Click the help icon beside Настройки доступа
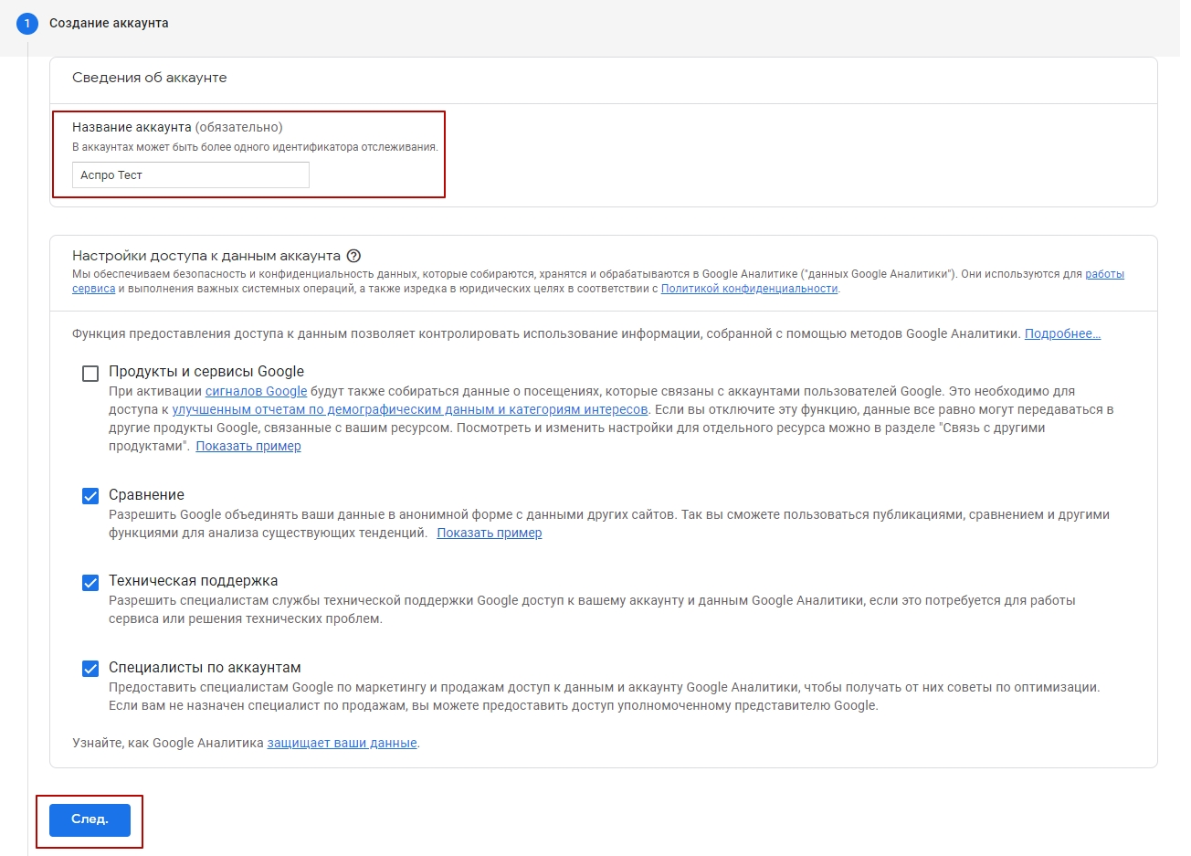 click(354, 256)
